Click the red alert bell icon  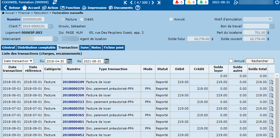click(177, 2)
